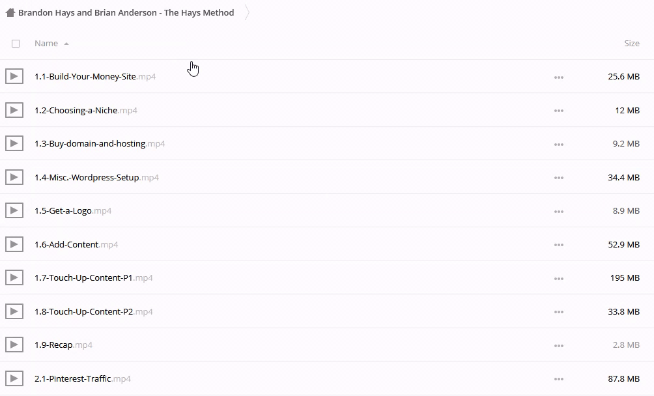Click the video icon beside 1.2-Choosing-a-Niche.mp4
654x396 pixels.
click(14, 110)
